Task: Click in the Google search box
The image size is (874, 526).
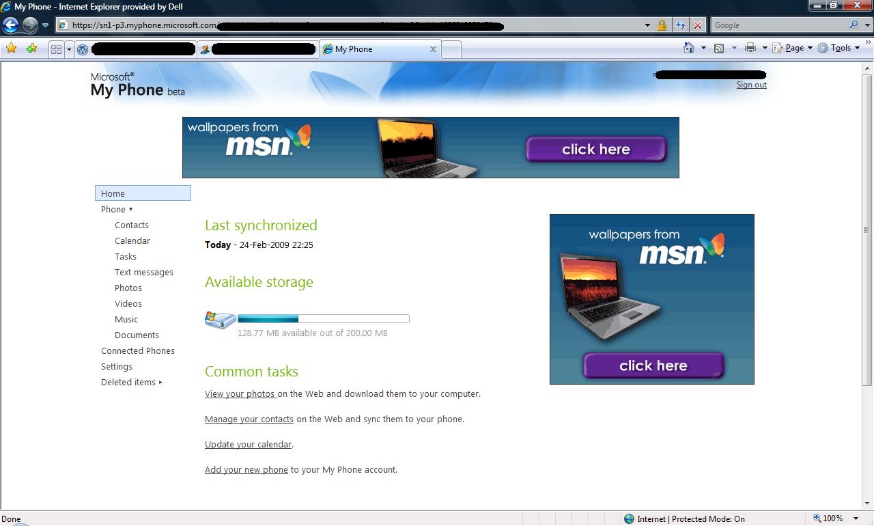Action: [778, 25]
